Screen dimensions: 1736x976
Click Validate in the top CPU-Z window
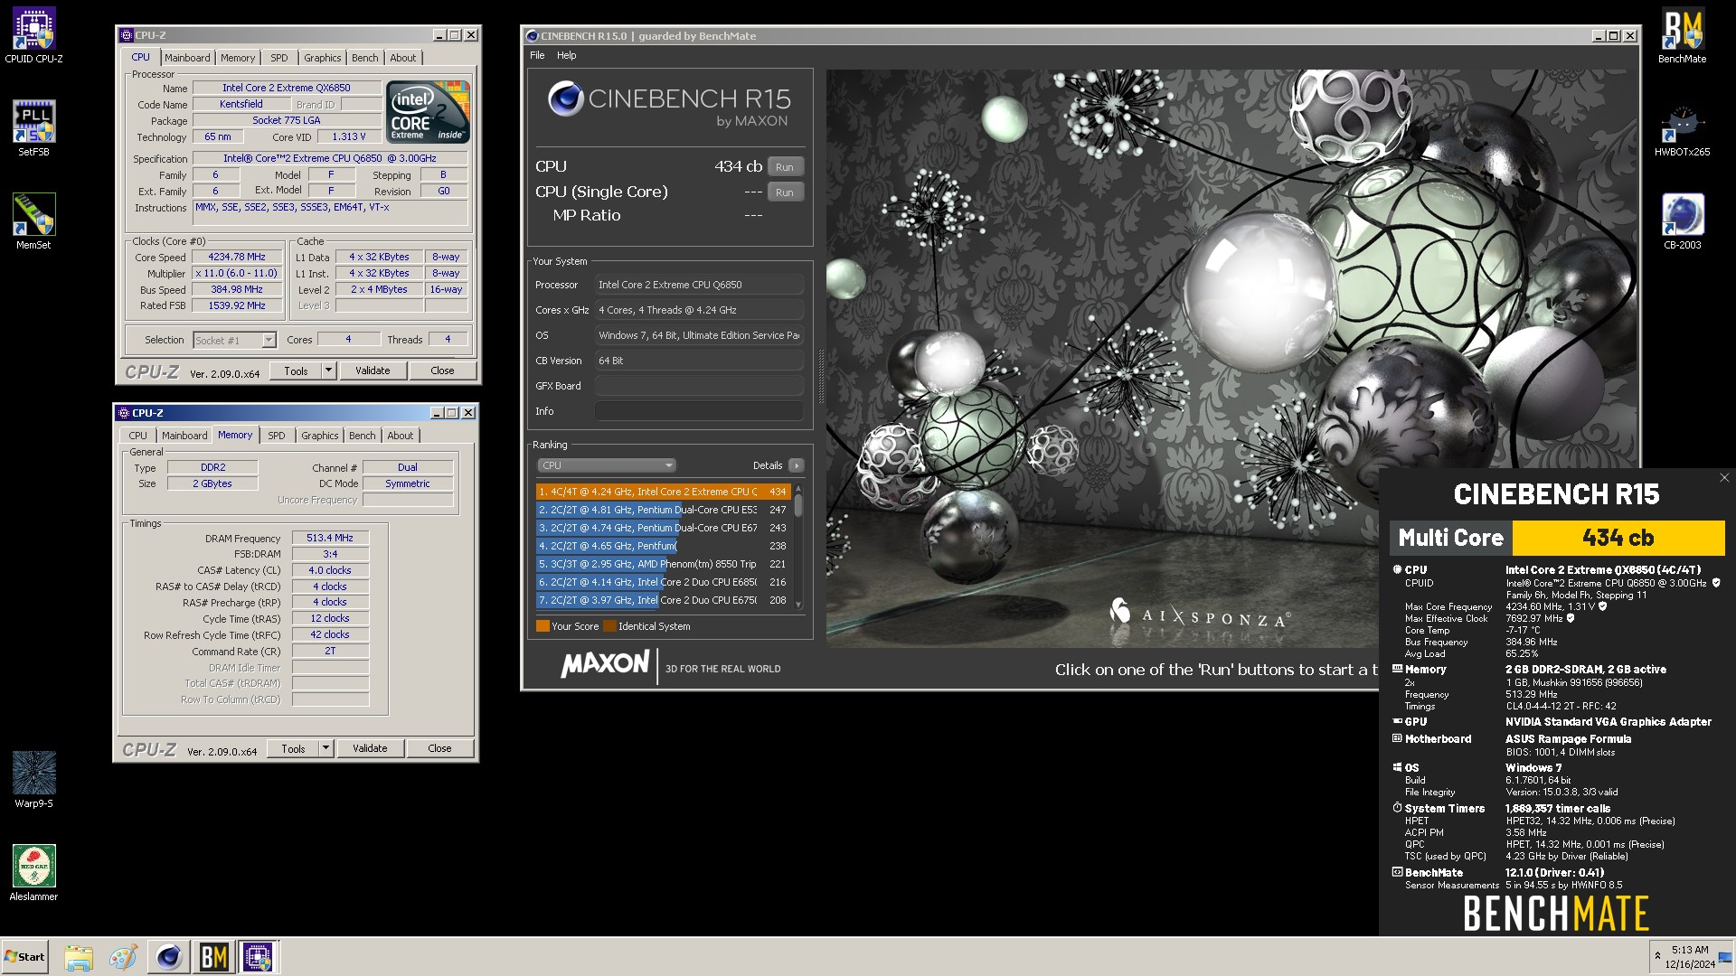[x=373, y=371]
